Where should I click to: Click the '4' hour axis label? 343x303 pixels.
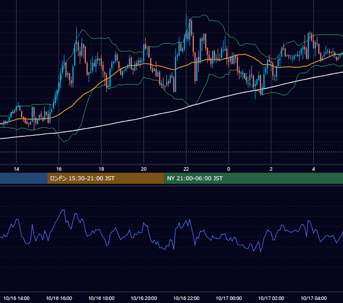[x=313, y=169]
